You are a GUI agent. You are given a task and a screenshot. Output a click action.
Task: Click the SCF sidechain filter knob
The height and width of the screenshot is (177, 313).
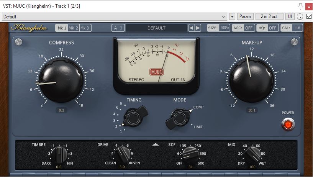click(x=191, y=155)
